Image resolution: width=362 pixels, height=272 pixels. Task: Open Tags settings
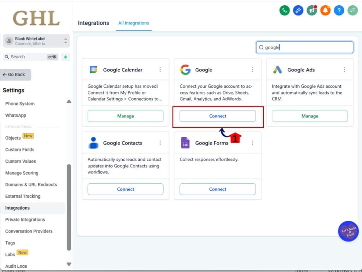10,243
